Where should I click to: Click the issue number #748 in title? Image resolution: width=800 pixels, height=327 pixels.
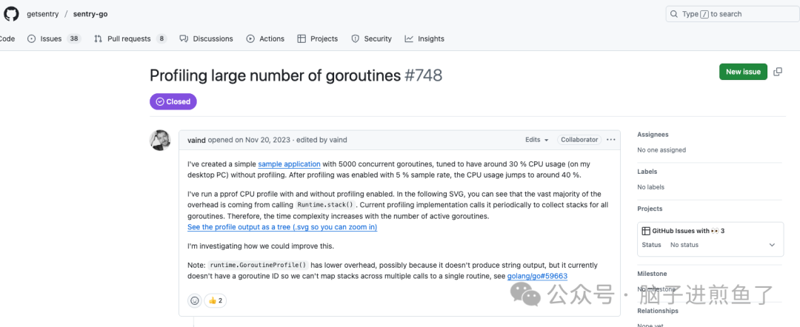point(424,75)
